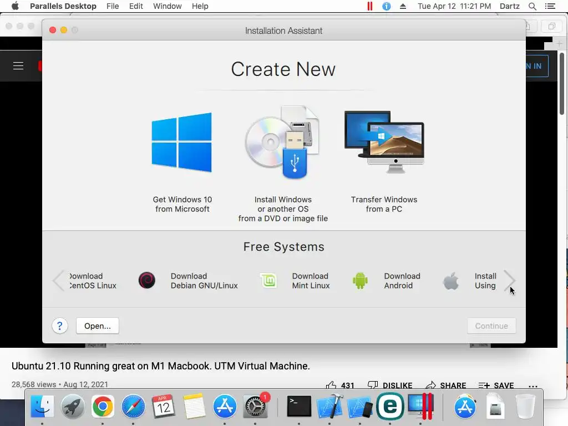Open the File menu
The height and width of the screenshot is (426, 568).
tap(113, 6)
